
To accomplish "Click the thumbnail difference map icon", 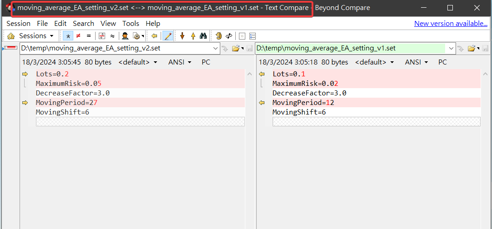I will click(x=10, y=48).
